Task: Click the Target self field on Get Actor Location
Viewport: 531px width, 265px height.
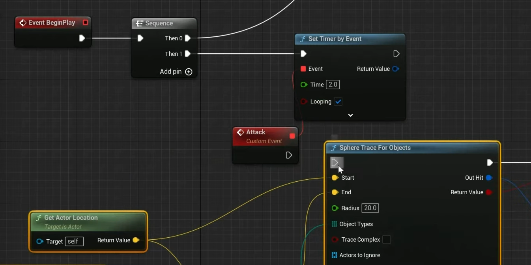Action: pyautogui.click(x=74, y=241)
